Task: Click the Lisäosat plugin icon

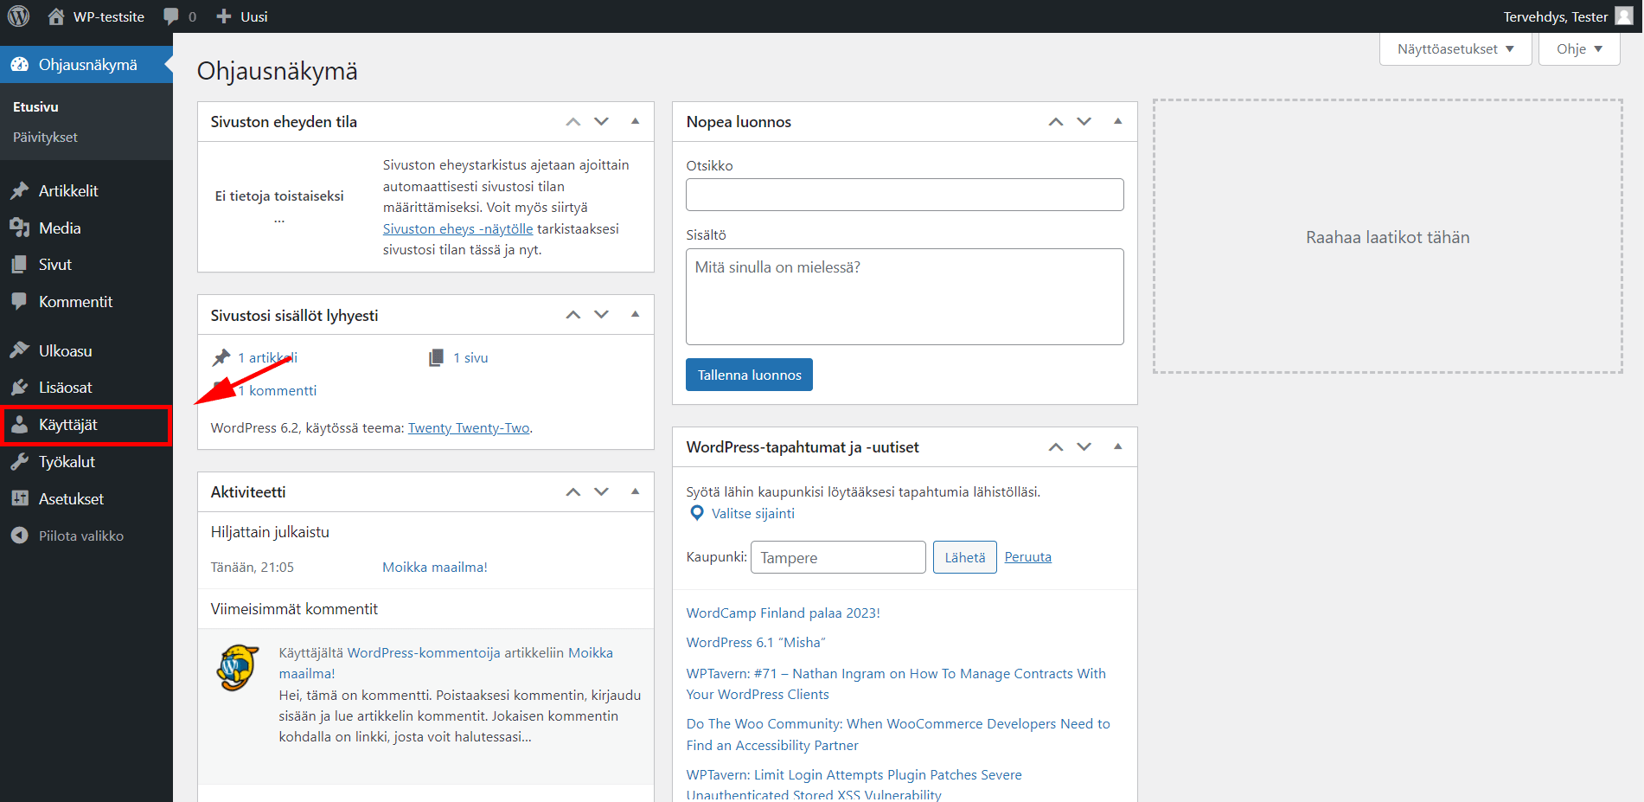Action: click(19, 388)
